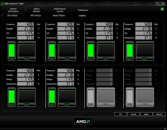
Task: Click the CPU0 Multiplier value 21.00
Action: [25, 29]
